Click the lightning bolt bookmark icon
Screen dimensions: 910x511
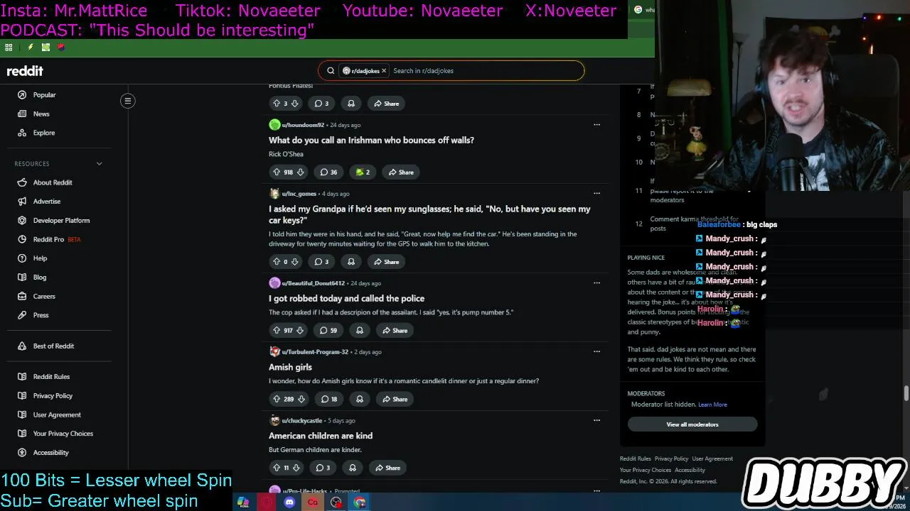coord(30,48)
